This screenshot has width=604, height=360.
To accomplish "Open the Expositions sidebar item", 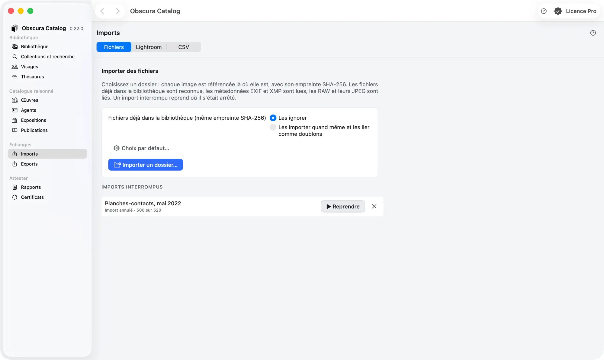I will (47, 120).
